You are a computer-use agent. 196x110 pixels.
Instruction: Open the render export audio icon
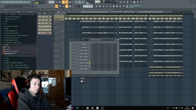(138, 2)
